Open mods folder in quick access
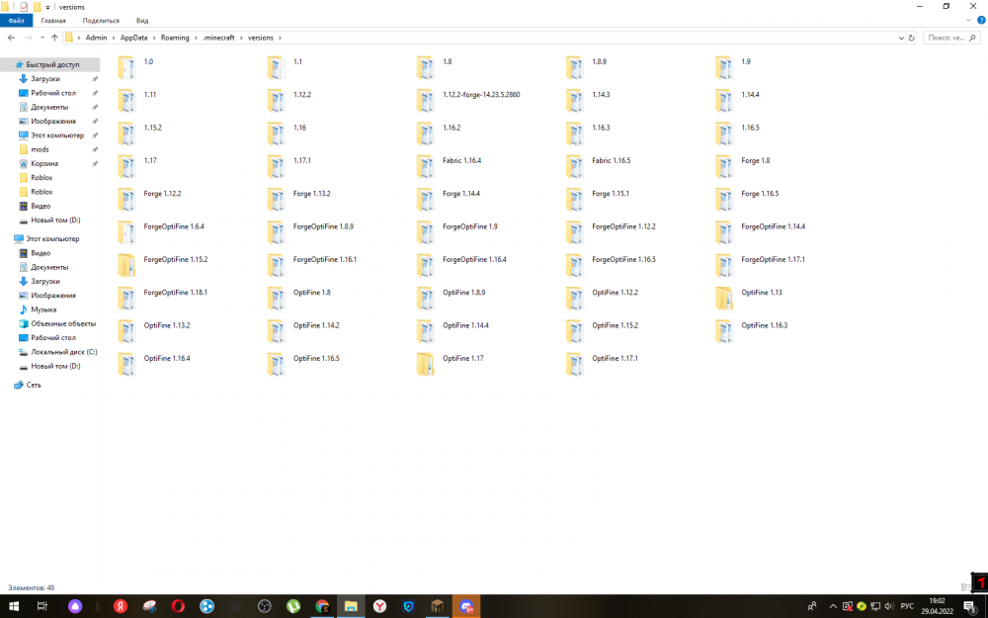The image size is (988, 618). (x=40, y=149)
